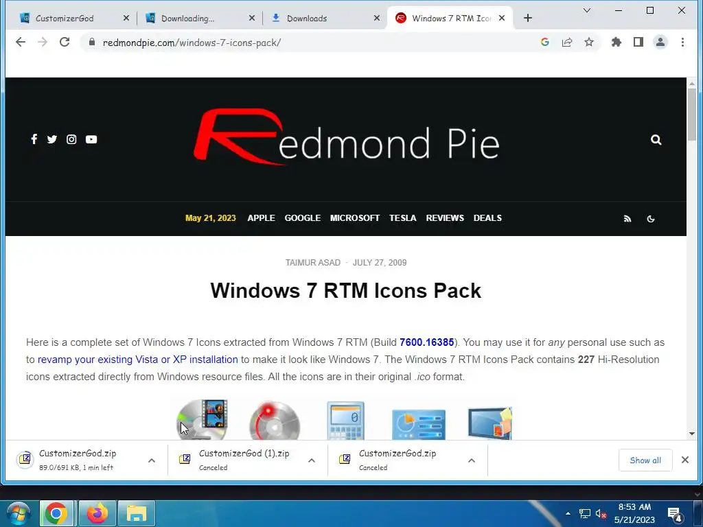Viewport: 703px width, 527px height.
Task: Expand options for CustomizerGod (1).zip
Action: coord(312,460)
